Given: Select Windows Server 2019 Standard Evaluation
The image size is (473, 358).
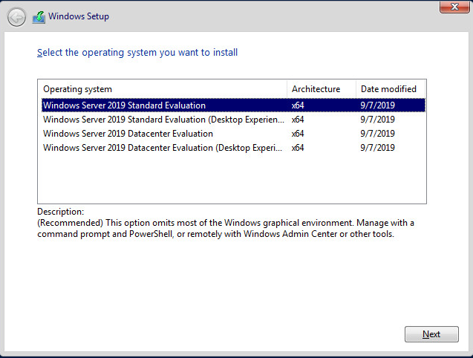Looking at the screenshot, I should click(x=124, y=105).
